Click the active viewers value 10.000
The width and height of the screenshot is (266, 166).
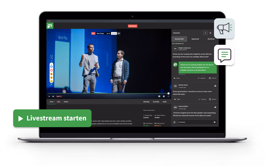point(157,118)
